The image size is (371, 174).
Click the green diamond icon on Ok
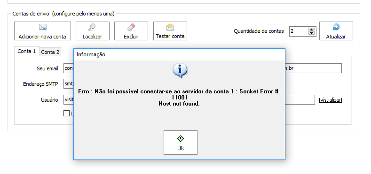pos(180,139)
